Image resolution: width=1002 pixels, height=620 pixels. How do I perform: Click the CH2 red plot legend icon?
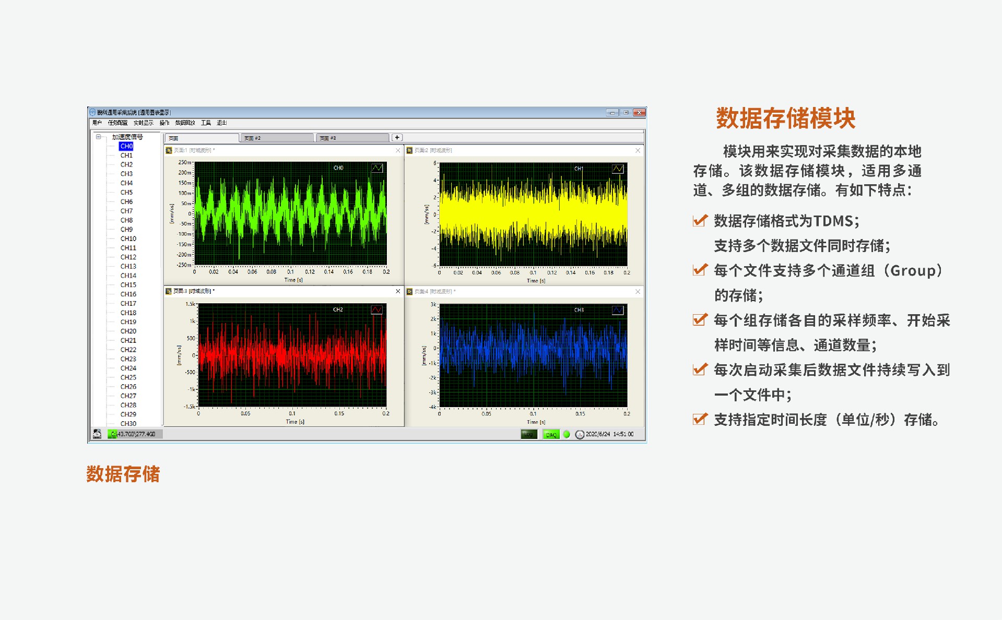pos(376,310)
